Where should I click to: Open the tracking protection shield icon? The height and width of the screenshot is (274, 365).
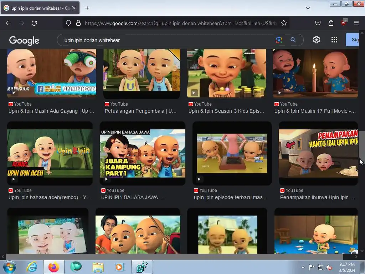coord(68,23)
